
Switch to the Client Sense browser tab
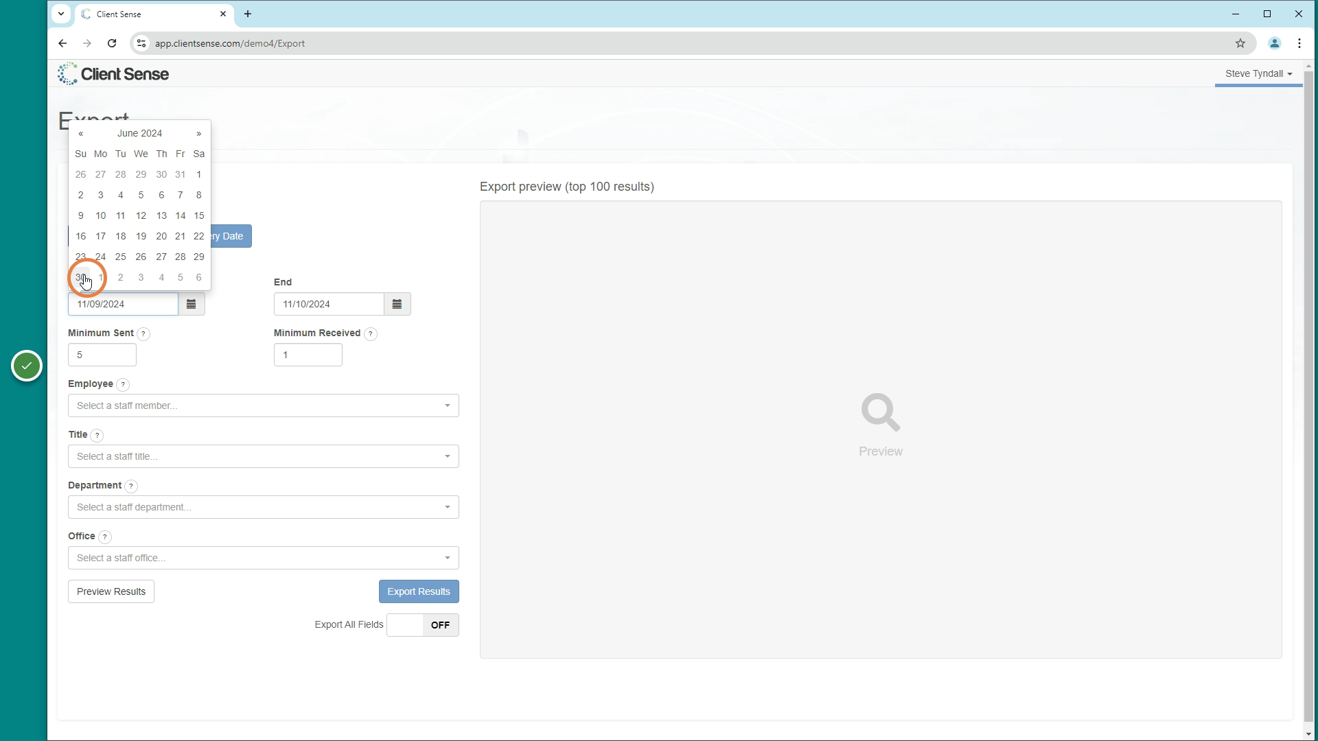[154, 14]
